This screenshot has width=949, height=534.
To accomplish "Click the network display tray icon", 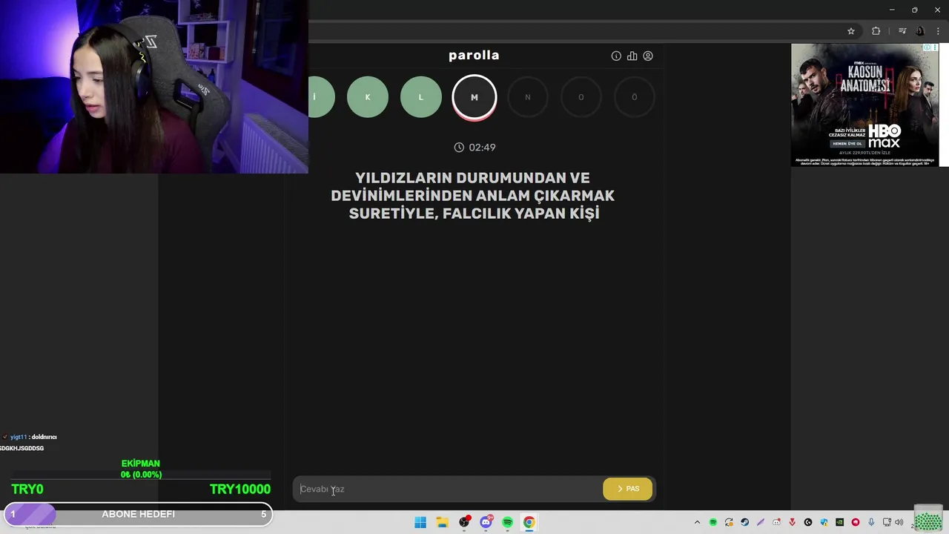I will pyautogui.click(x=887, y=522).
